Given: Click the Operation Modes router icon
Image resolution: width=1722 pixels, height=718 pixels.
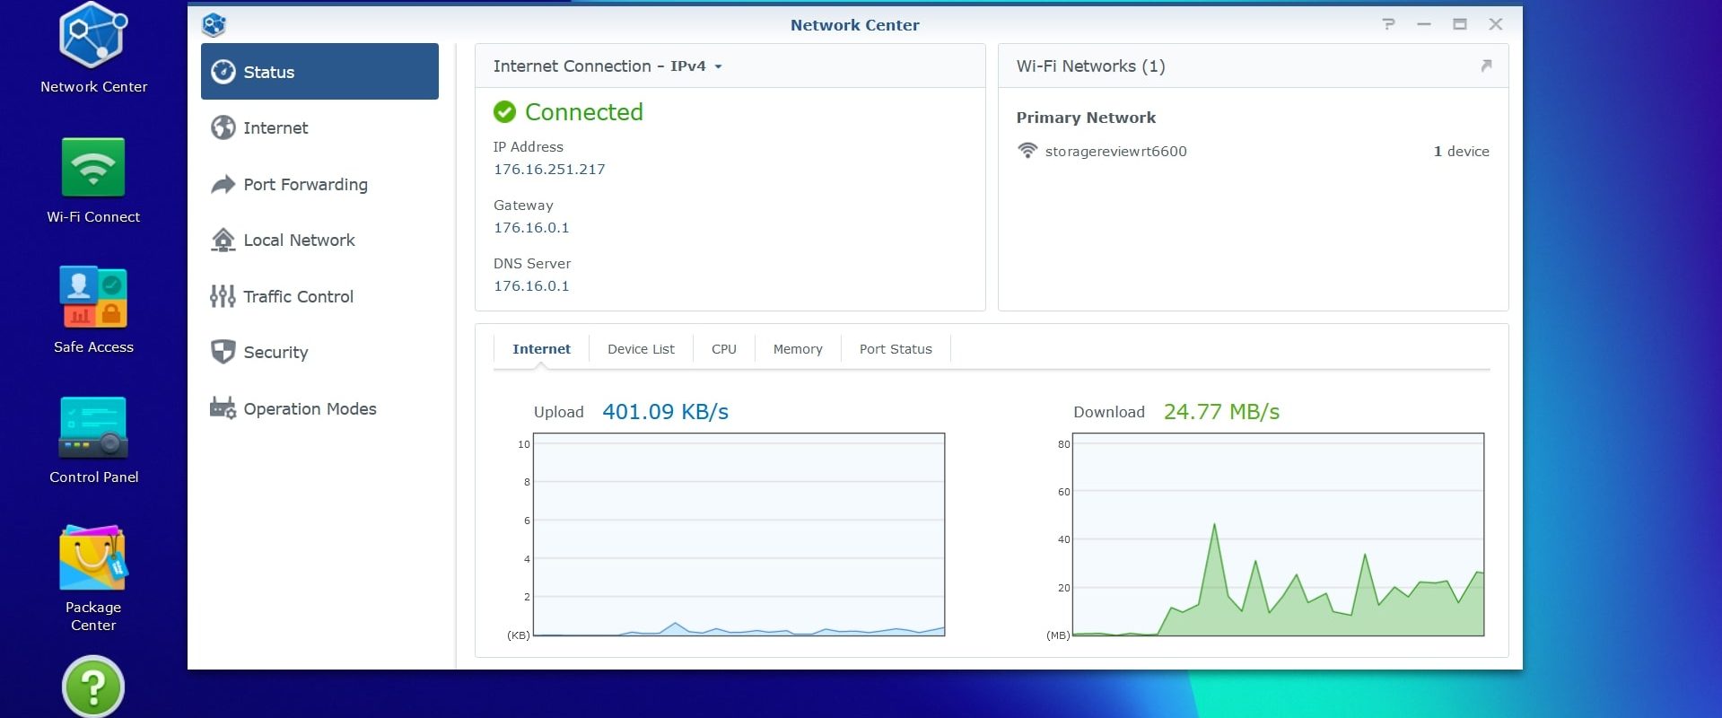Looking at the screenshot, I should point(223,408).
